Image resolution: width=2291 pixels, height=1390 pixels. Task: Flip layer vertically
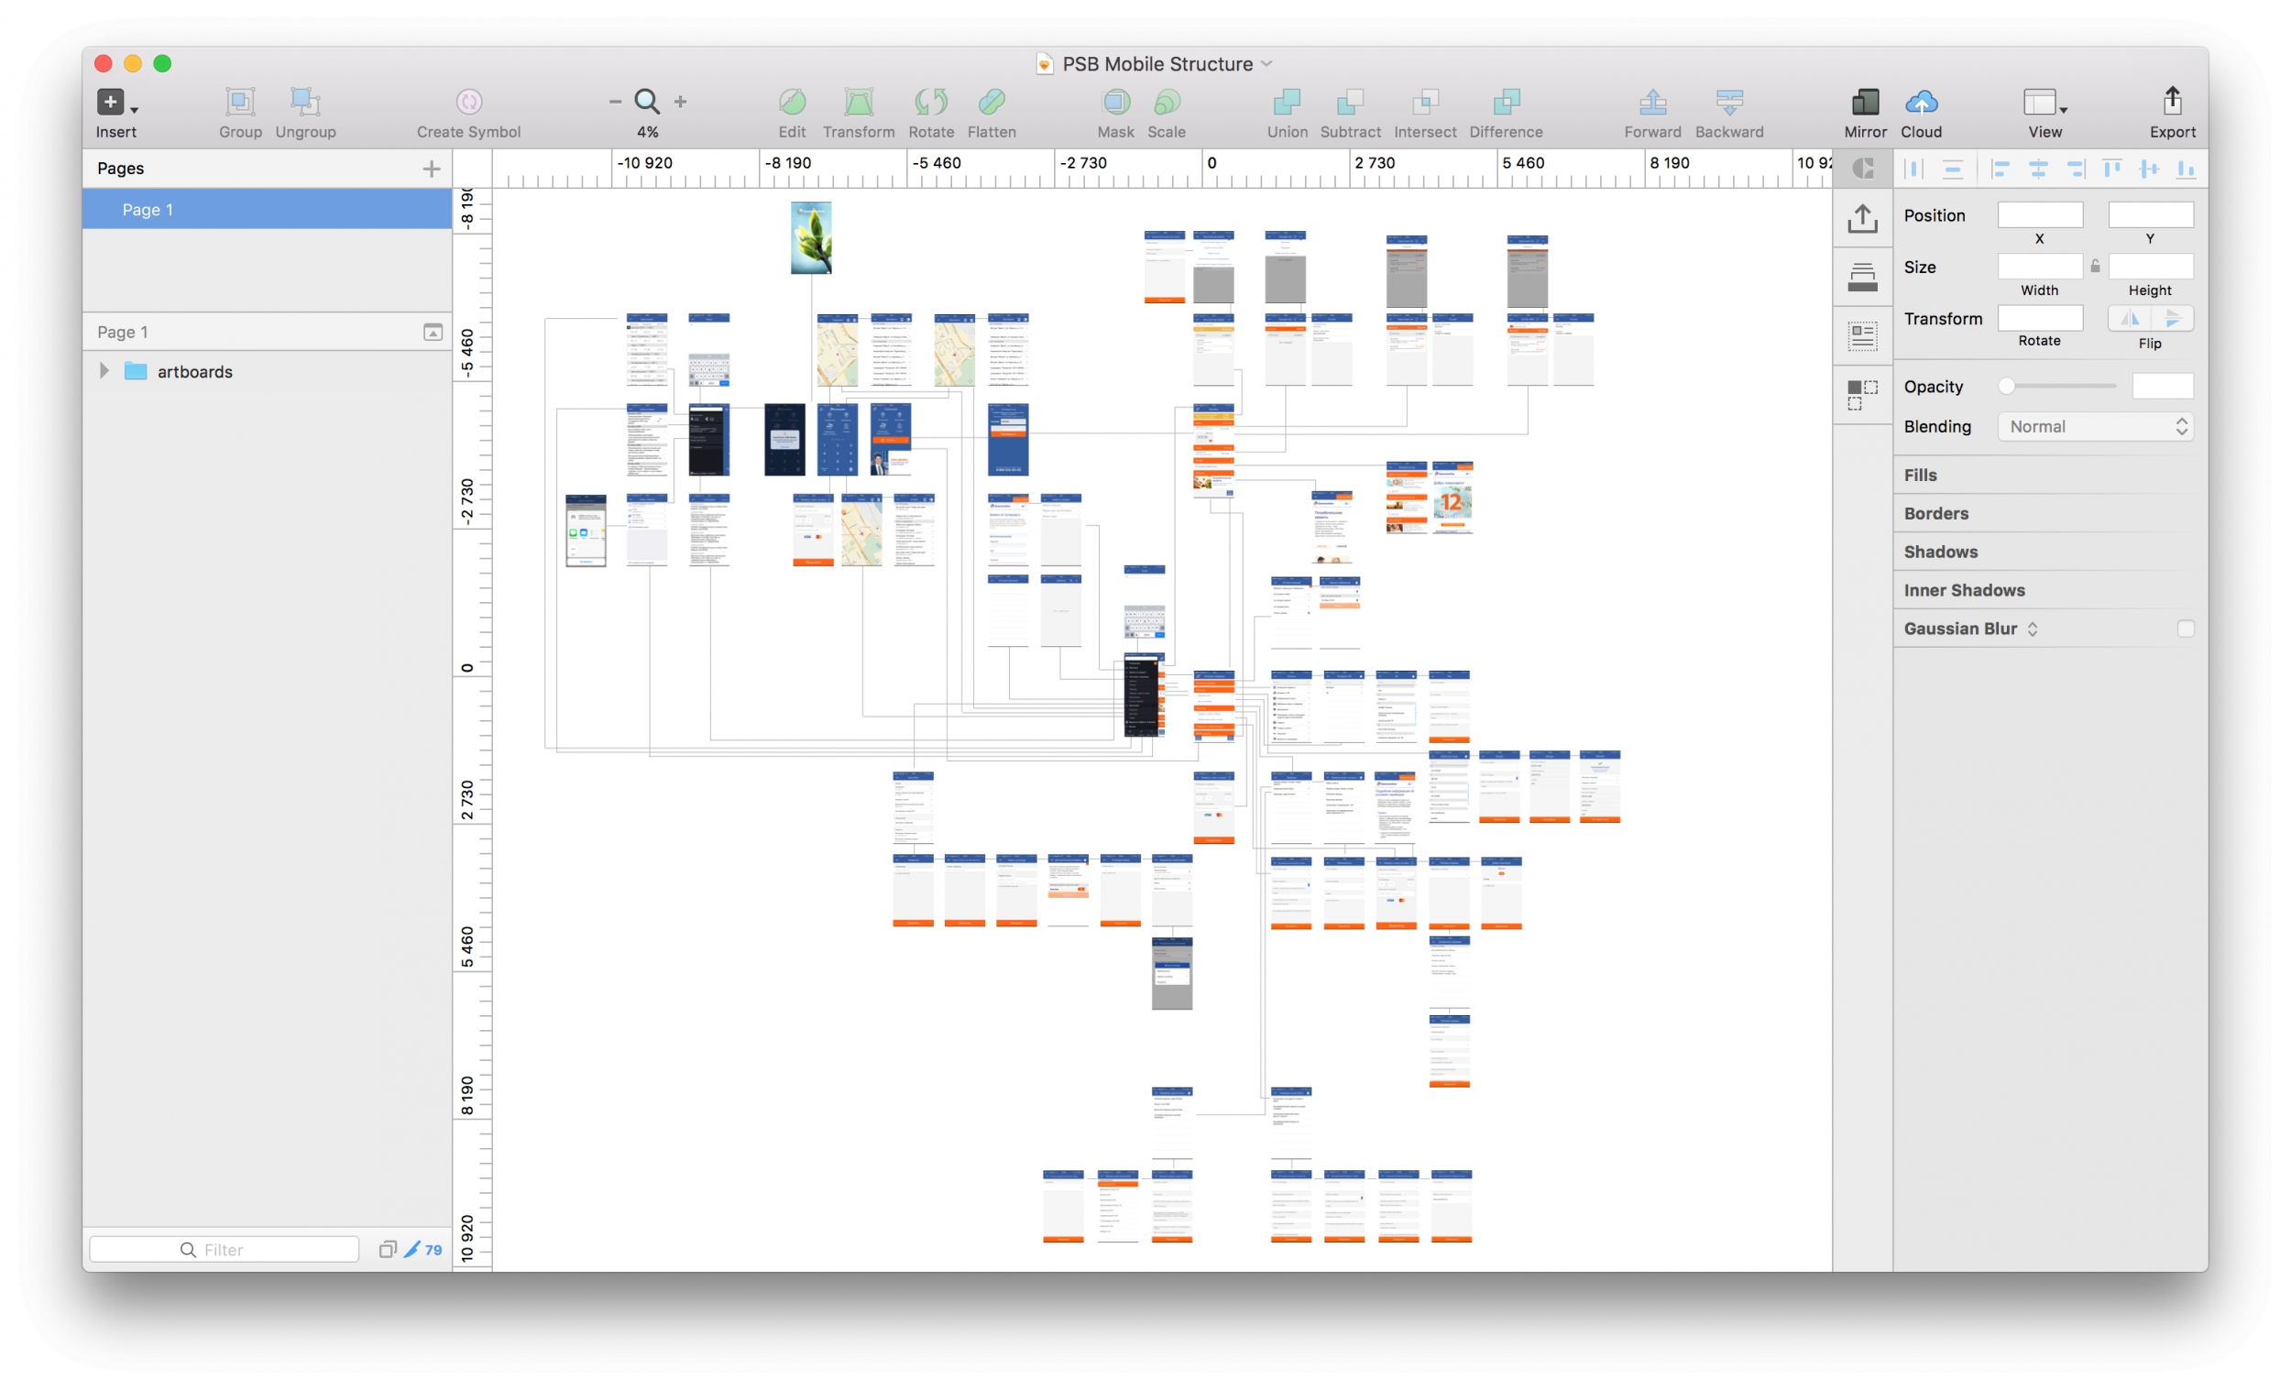pyautogui.click(x=2172, y=318)
